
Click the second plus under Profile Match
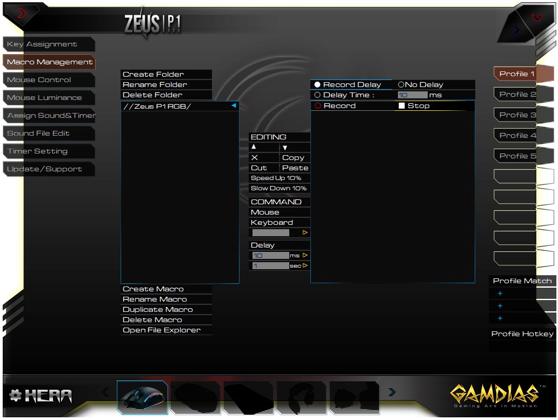coord(500,306)
